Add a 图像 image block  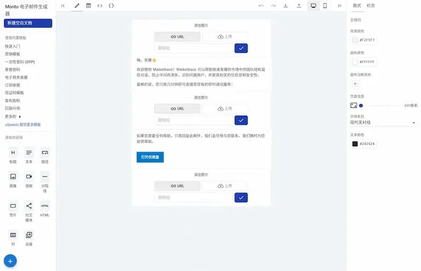click(x=13, y=179)
